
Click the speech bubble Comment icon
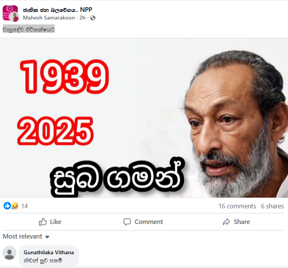click(127, 222)
